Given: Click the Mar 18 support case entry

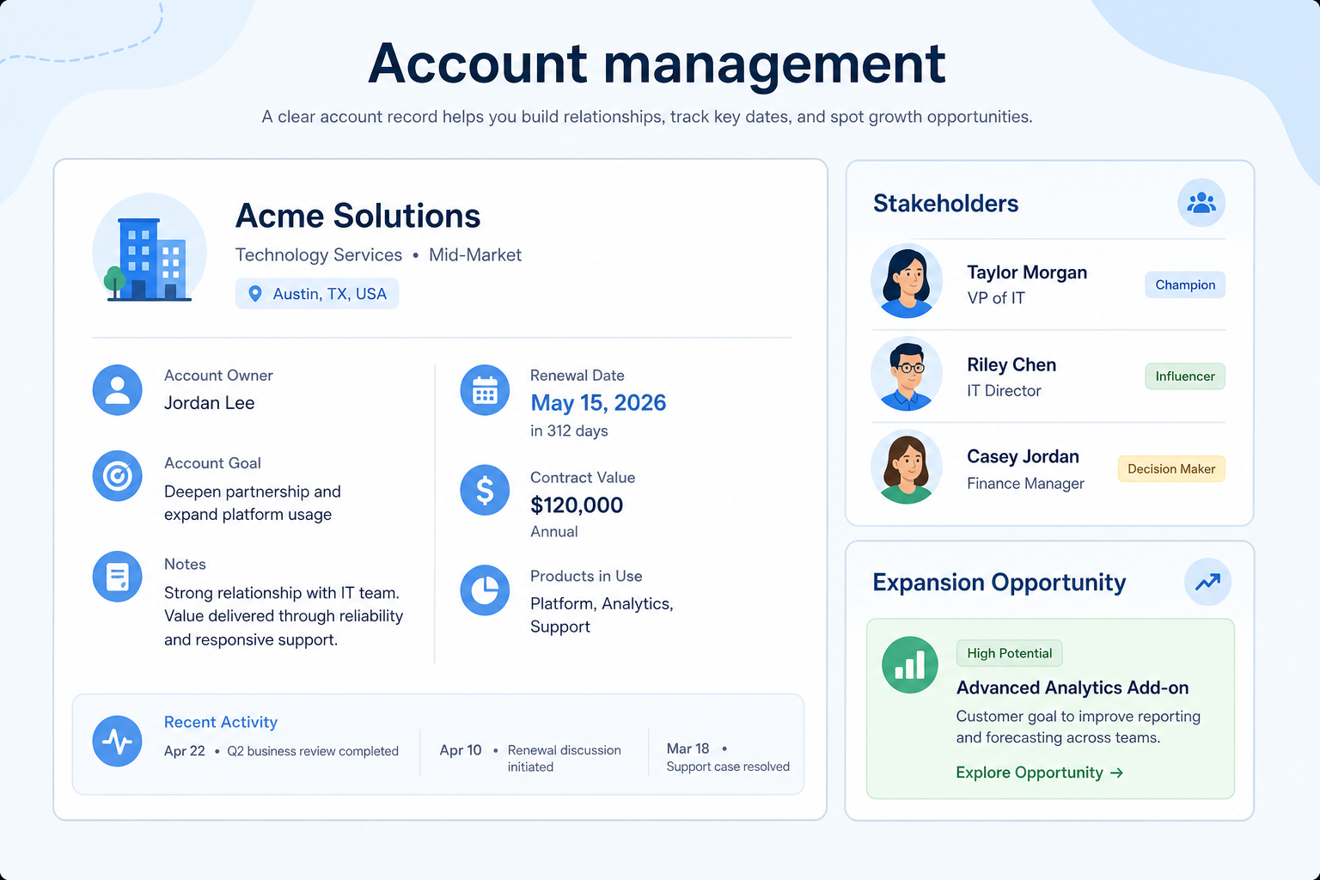Looking at the screenshot, I should point(728,757).
